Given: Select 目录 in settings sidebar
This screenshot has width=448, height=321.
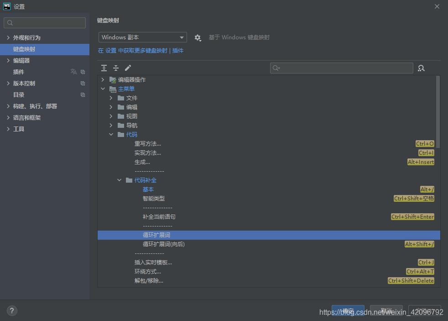Looking at the screenshot, I should (x=45, y=95).
